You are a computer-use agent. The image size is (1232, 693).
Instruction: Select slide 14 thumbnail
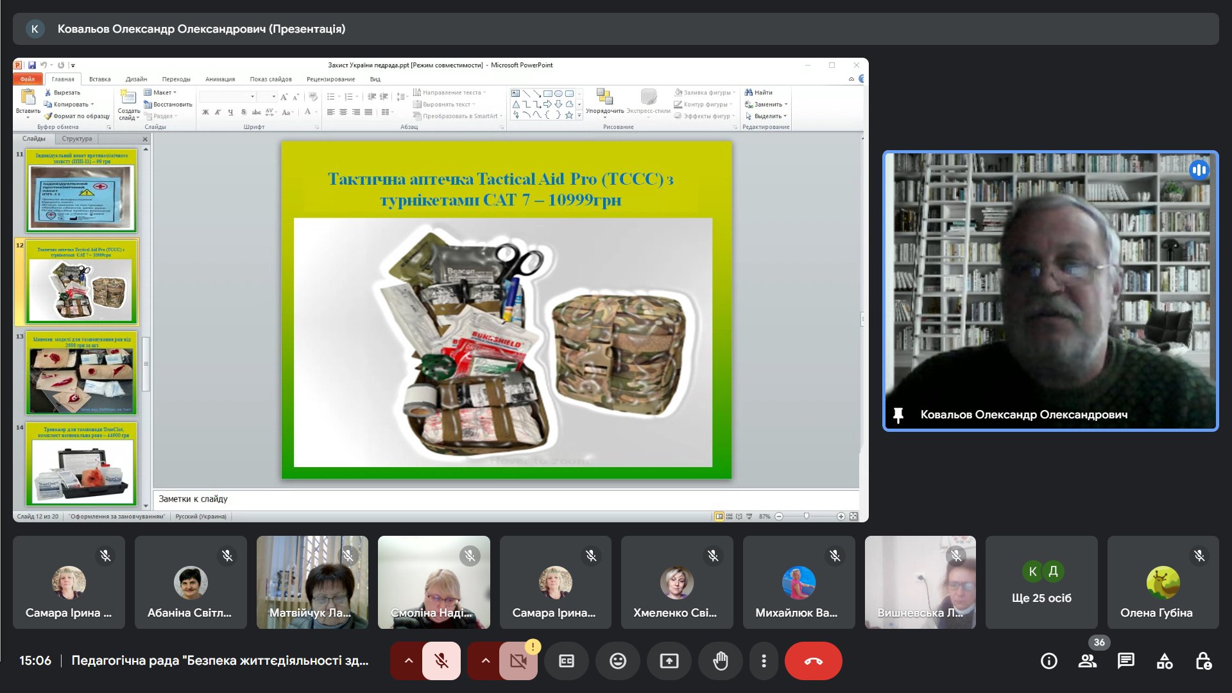(81, 465)
